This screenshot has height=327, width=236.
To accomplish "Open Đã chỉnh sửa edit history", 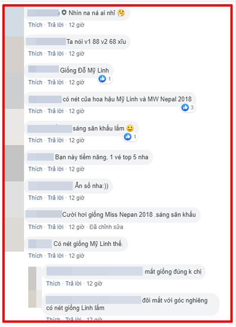I will click(x=106, y=227).
